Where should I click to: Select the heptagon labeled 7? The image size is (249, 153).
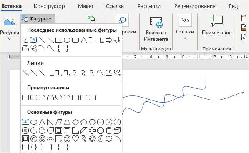tap(101, 122)
